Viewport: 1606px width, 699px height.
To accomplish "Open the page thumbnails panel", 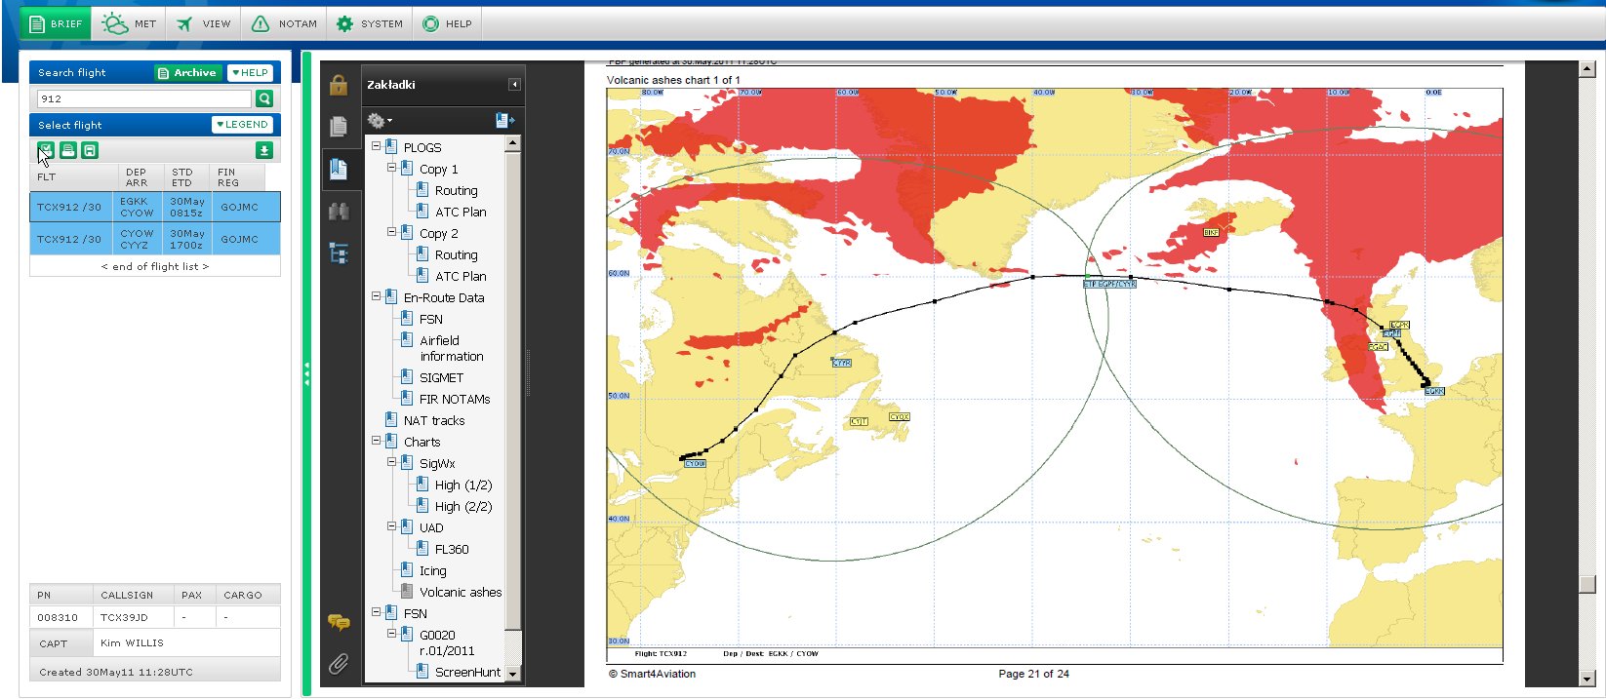I will (339, 127).
